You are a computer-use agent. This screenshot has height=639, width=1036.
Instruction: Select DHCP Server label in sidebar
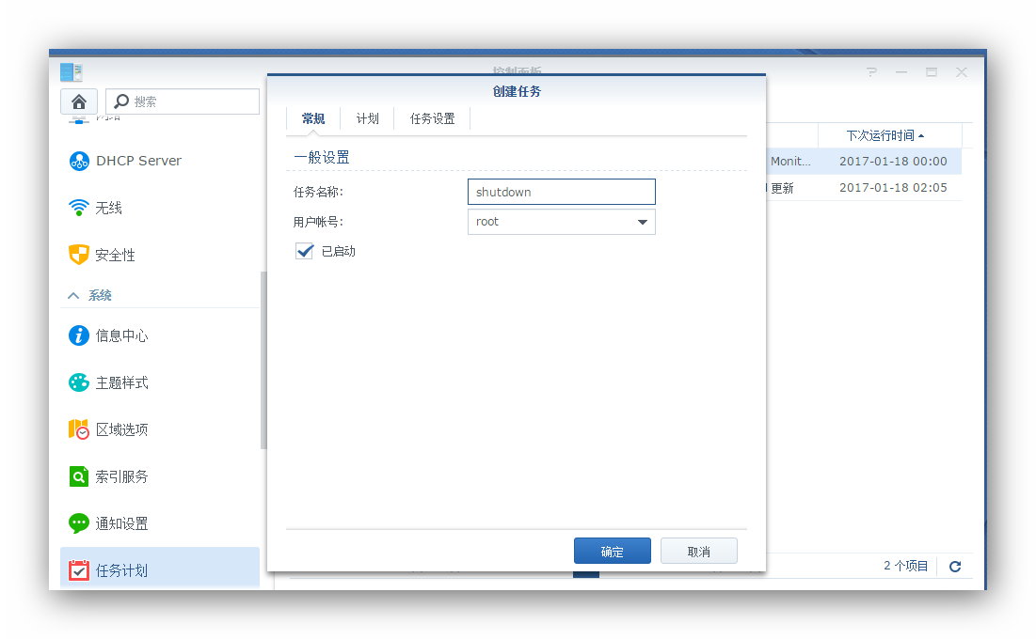click(138, 161)
